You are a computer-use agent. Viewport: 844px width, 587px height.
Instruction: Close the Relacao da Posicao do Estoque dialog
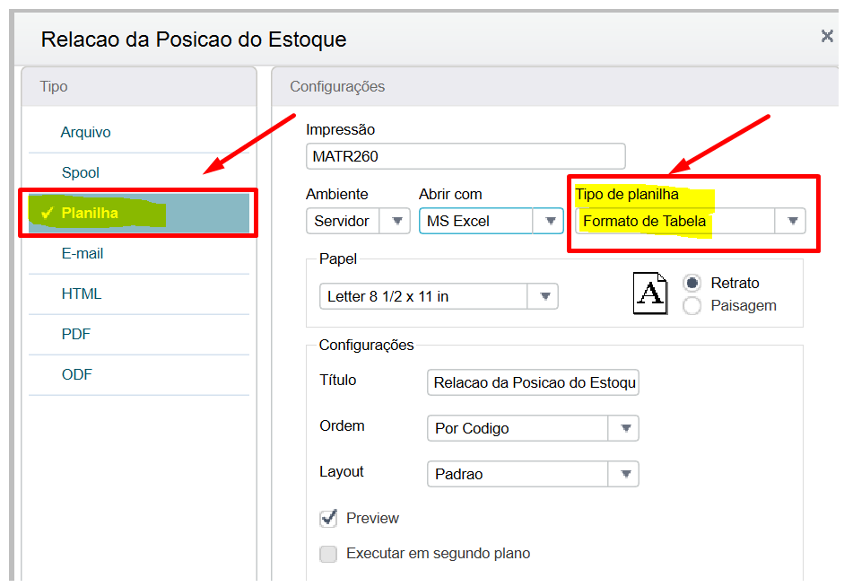827,36
